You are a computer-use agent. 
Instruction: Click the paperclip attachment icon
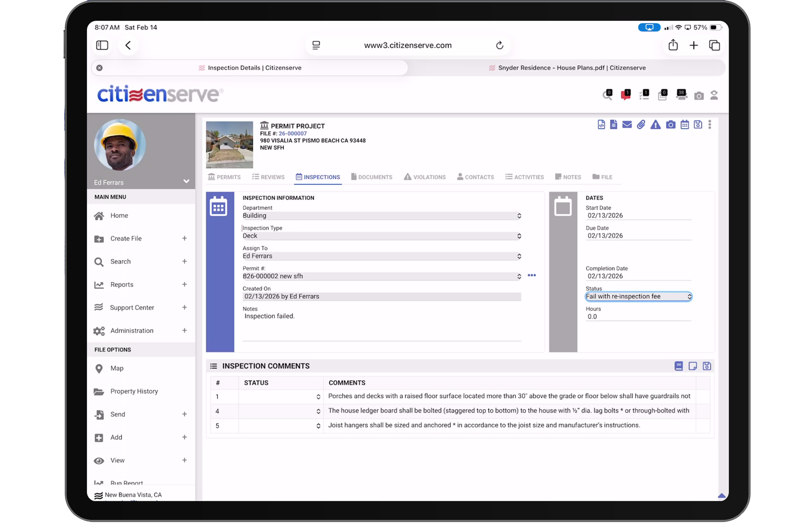(x=642, y=124)
